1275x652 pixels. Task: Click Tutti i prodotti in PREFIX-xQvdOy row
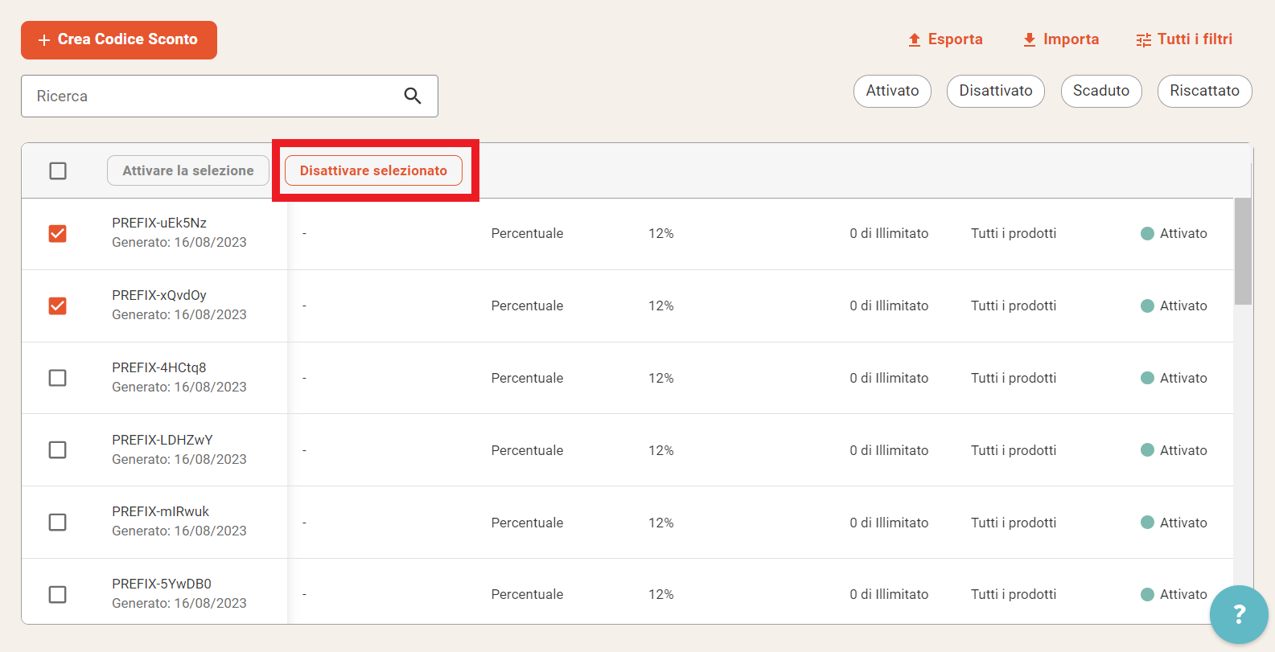coord(1014,305)
